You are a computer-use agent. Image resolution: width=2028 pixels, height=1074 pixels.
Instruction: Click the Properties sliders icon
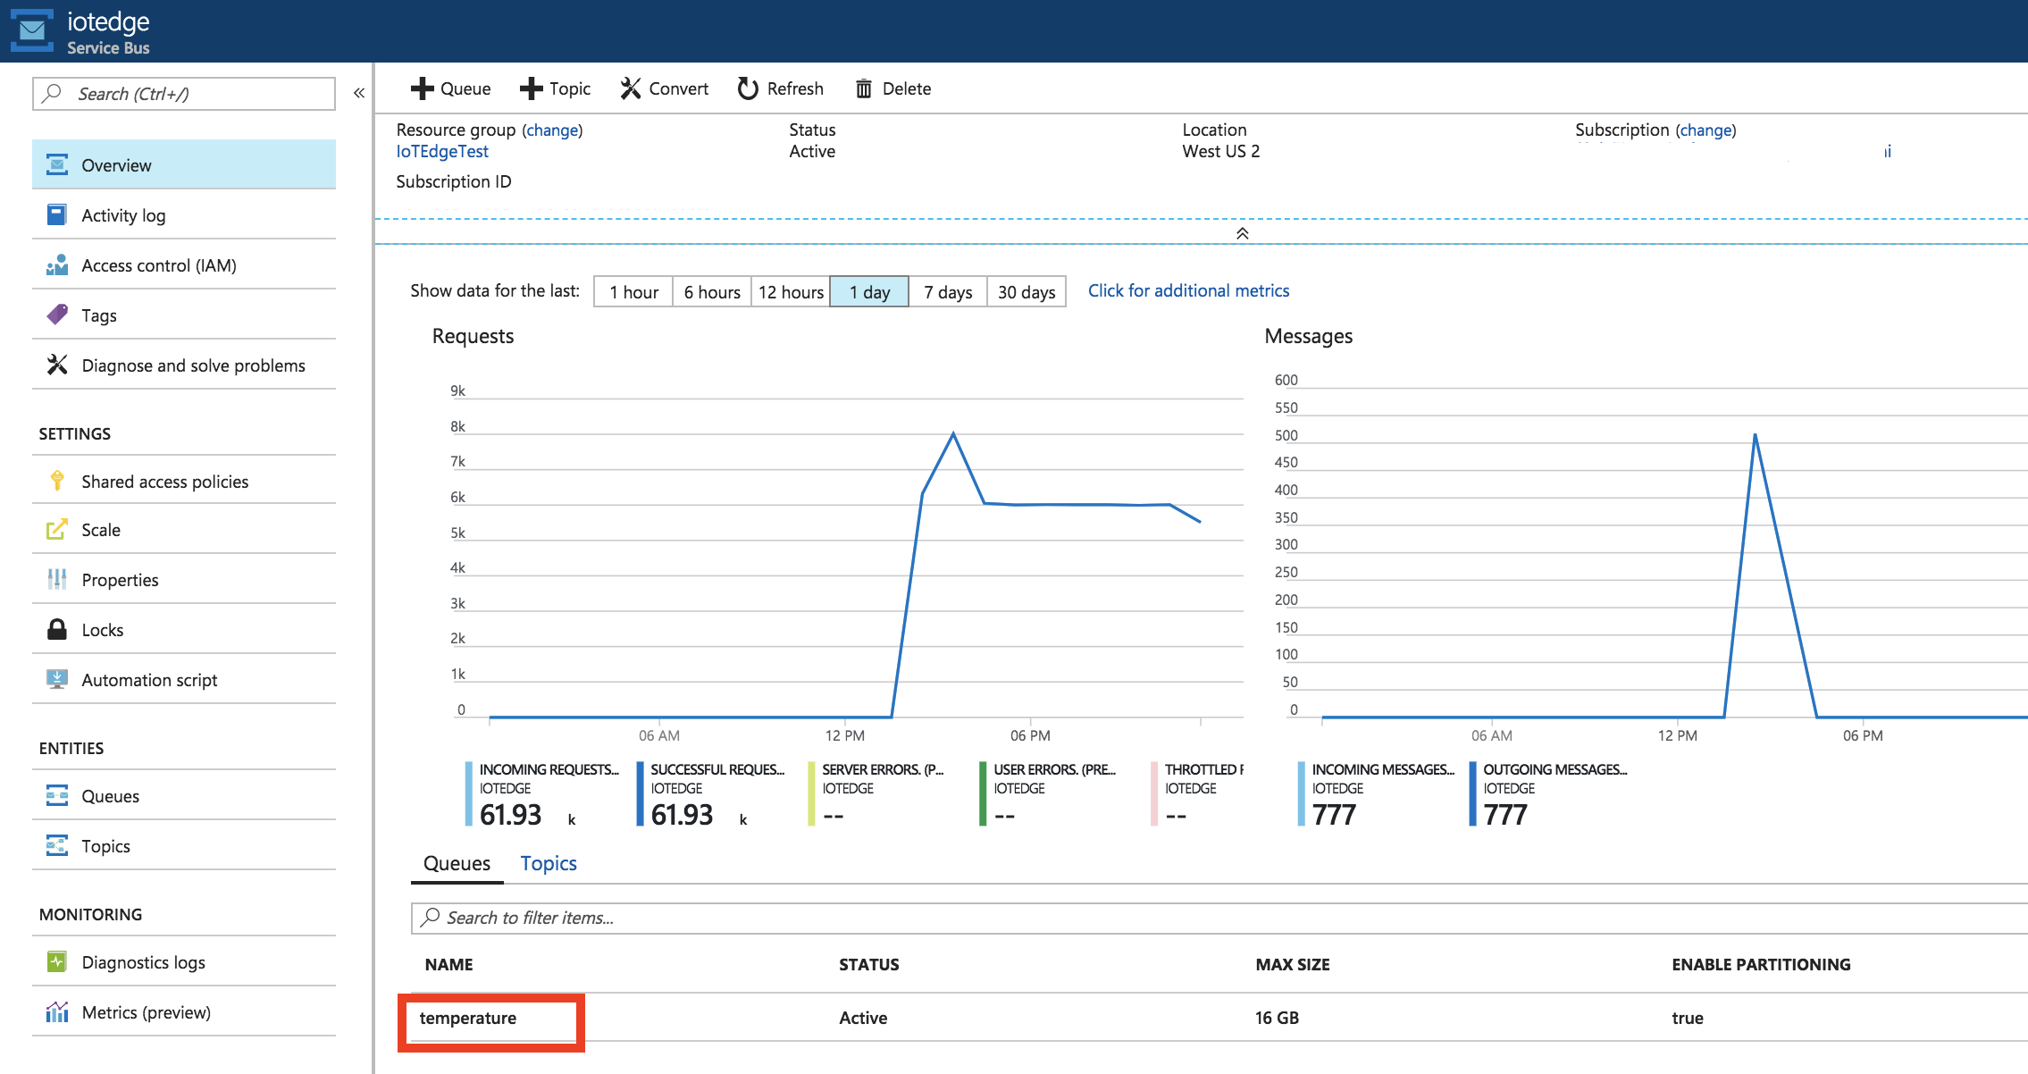[x=57, y=579]
